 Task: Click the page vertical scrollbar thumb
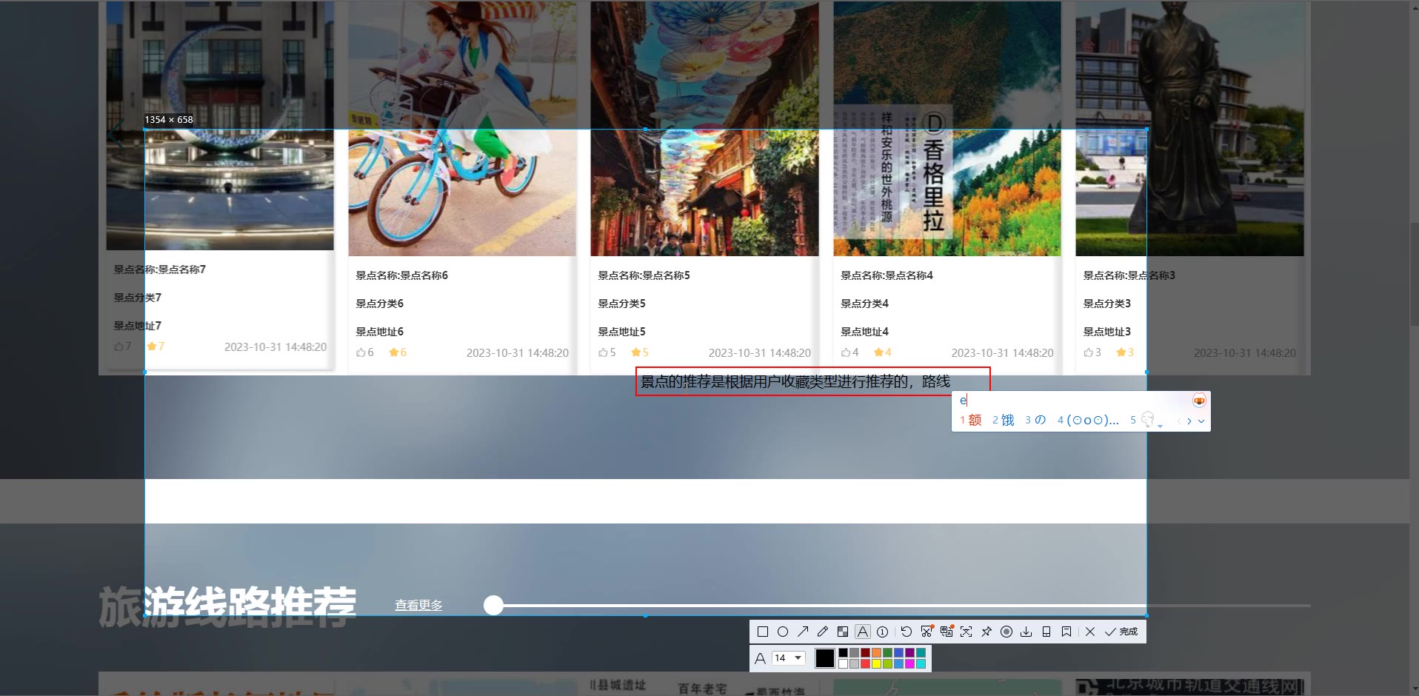(x=1414, y=274)
